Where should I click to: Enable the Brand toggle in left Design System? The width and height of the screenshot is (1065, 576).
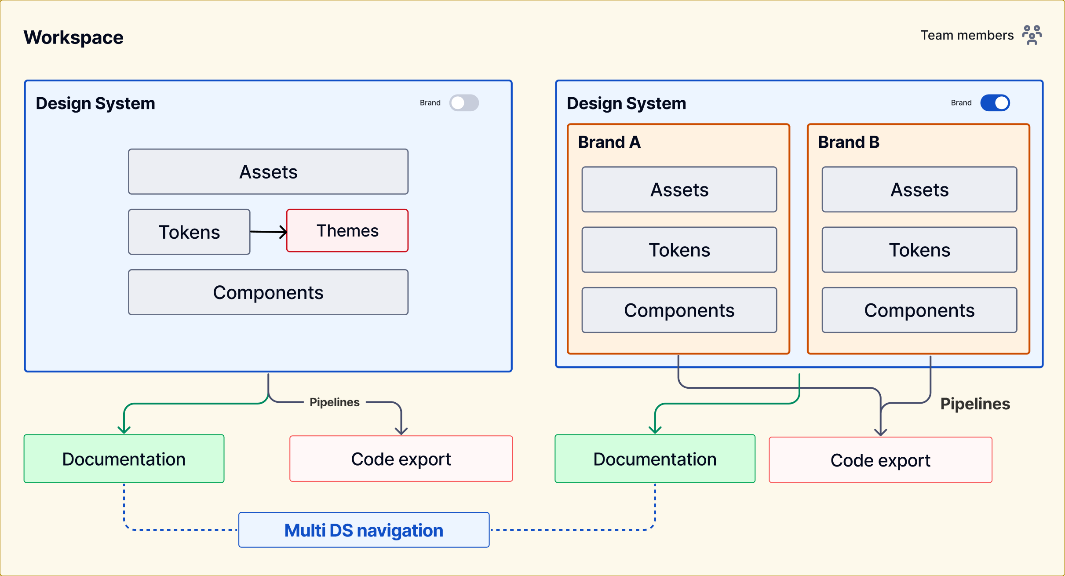(x=464, y=103)
